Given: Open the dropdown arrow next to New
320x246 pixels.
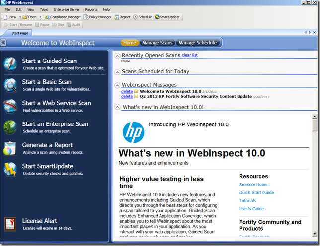Looking at the screenshot, I should (20, 17).
